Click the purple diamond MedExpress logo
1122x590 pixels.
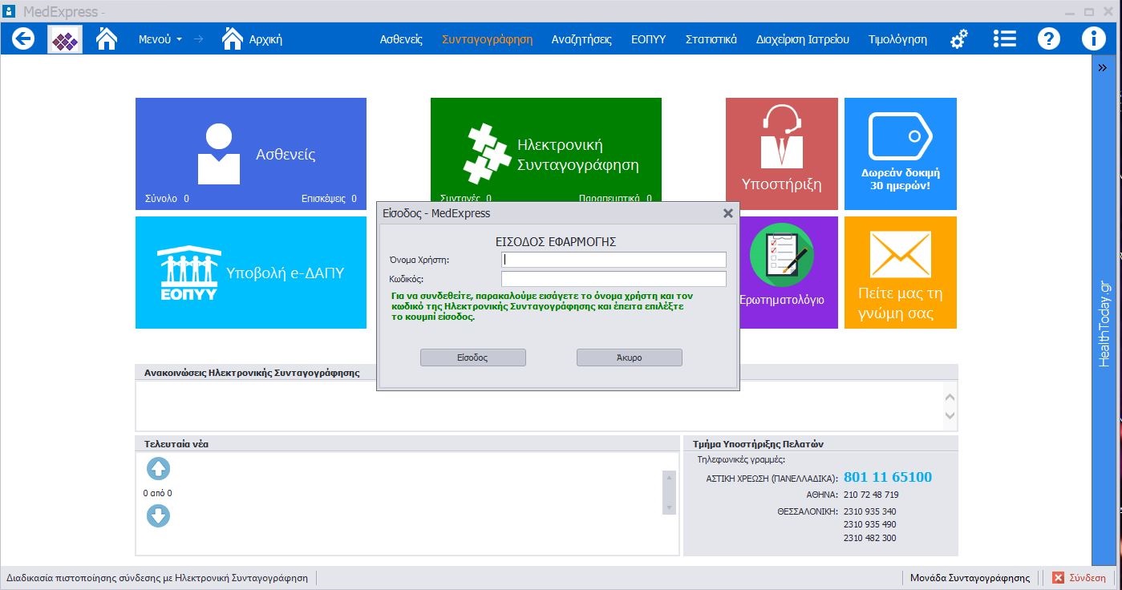65,38
